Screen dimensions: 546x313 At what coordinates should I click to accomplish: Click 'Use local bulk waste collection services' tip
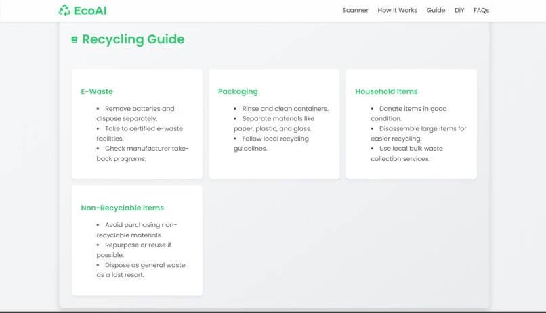(x=406, y=153)
